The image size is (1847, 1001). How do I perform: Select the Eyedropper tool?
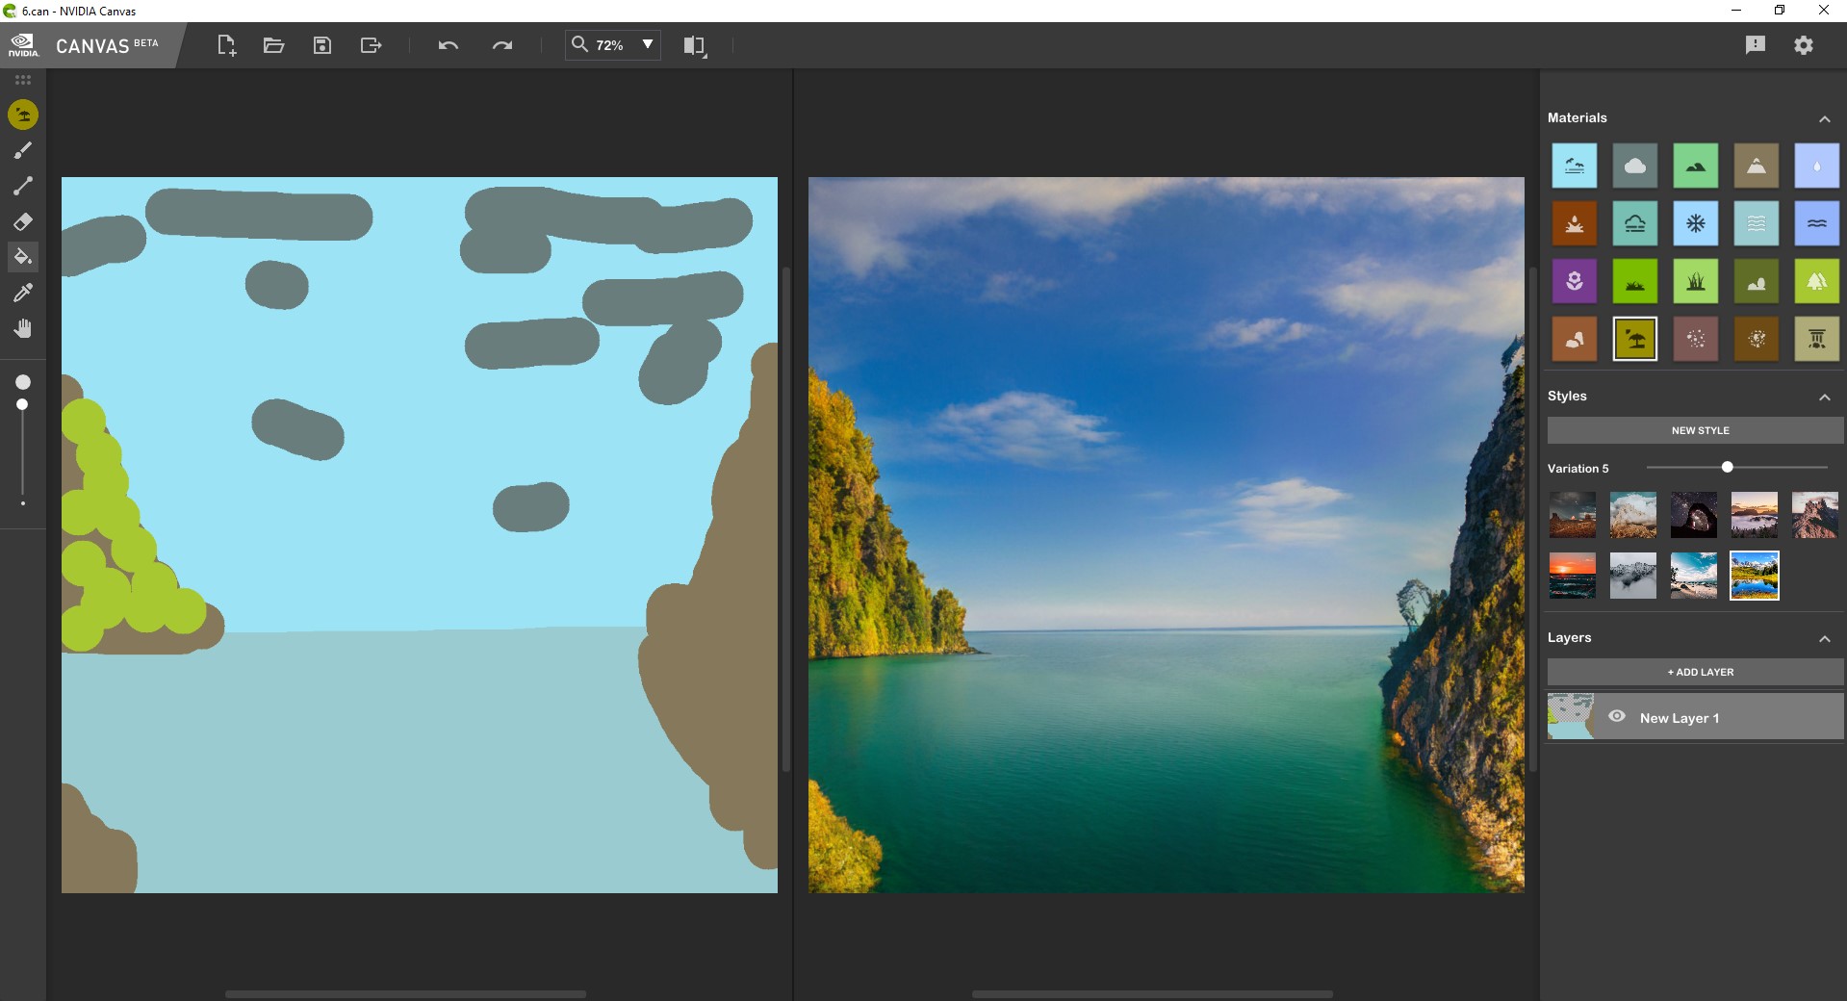23,293
